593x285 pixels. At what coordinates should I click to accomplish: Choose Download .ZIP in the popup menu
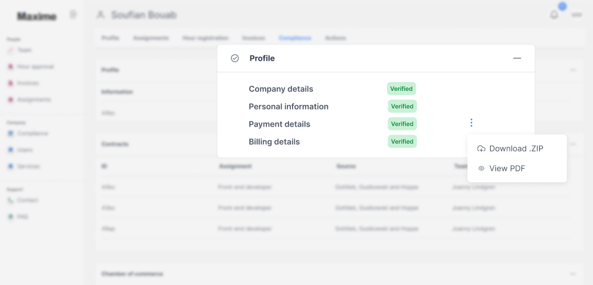[516, 149]
